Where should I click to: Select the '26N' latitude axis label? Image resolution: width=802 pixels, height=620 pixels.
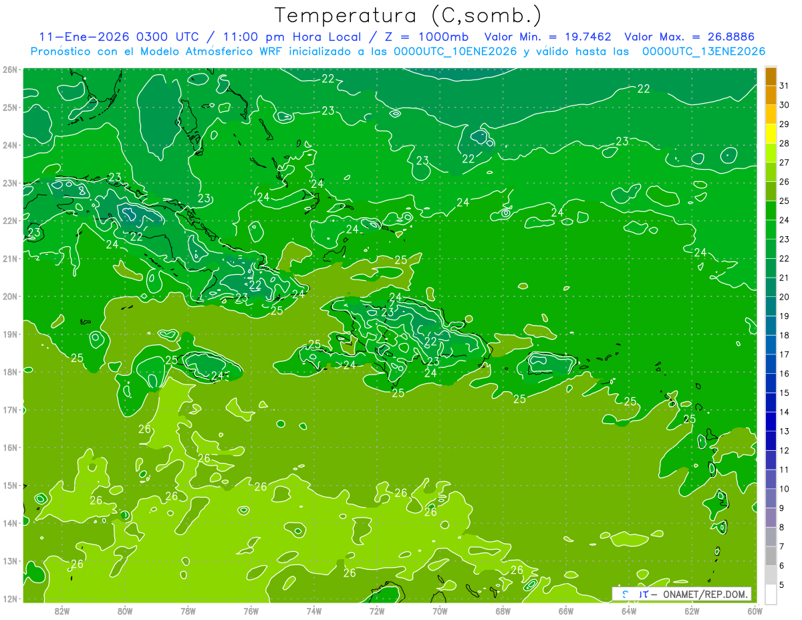coord(10,70)
